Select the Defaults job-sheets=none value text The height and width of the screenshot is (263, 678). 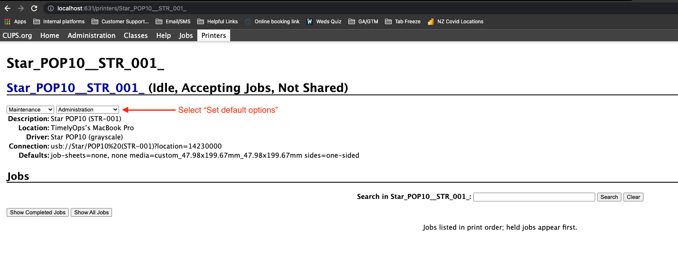pos(205,155)
